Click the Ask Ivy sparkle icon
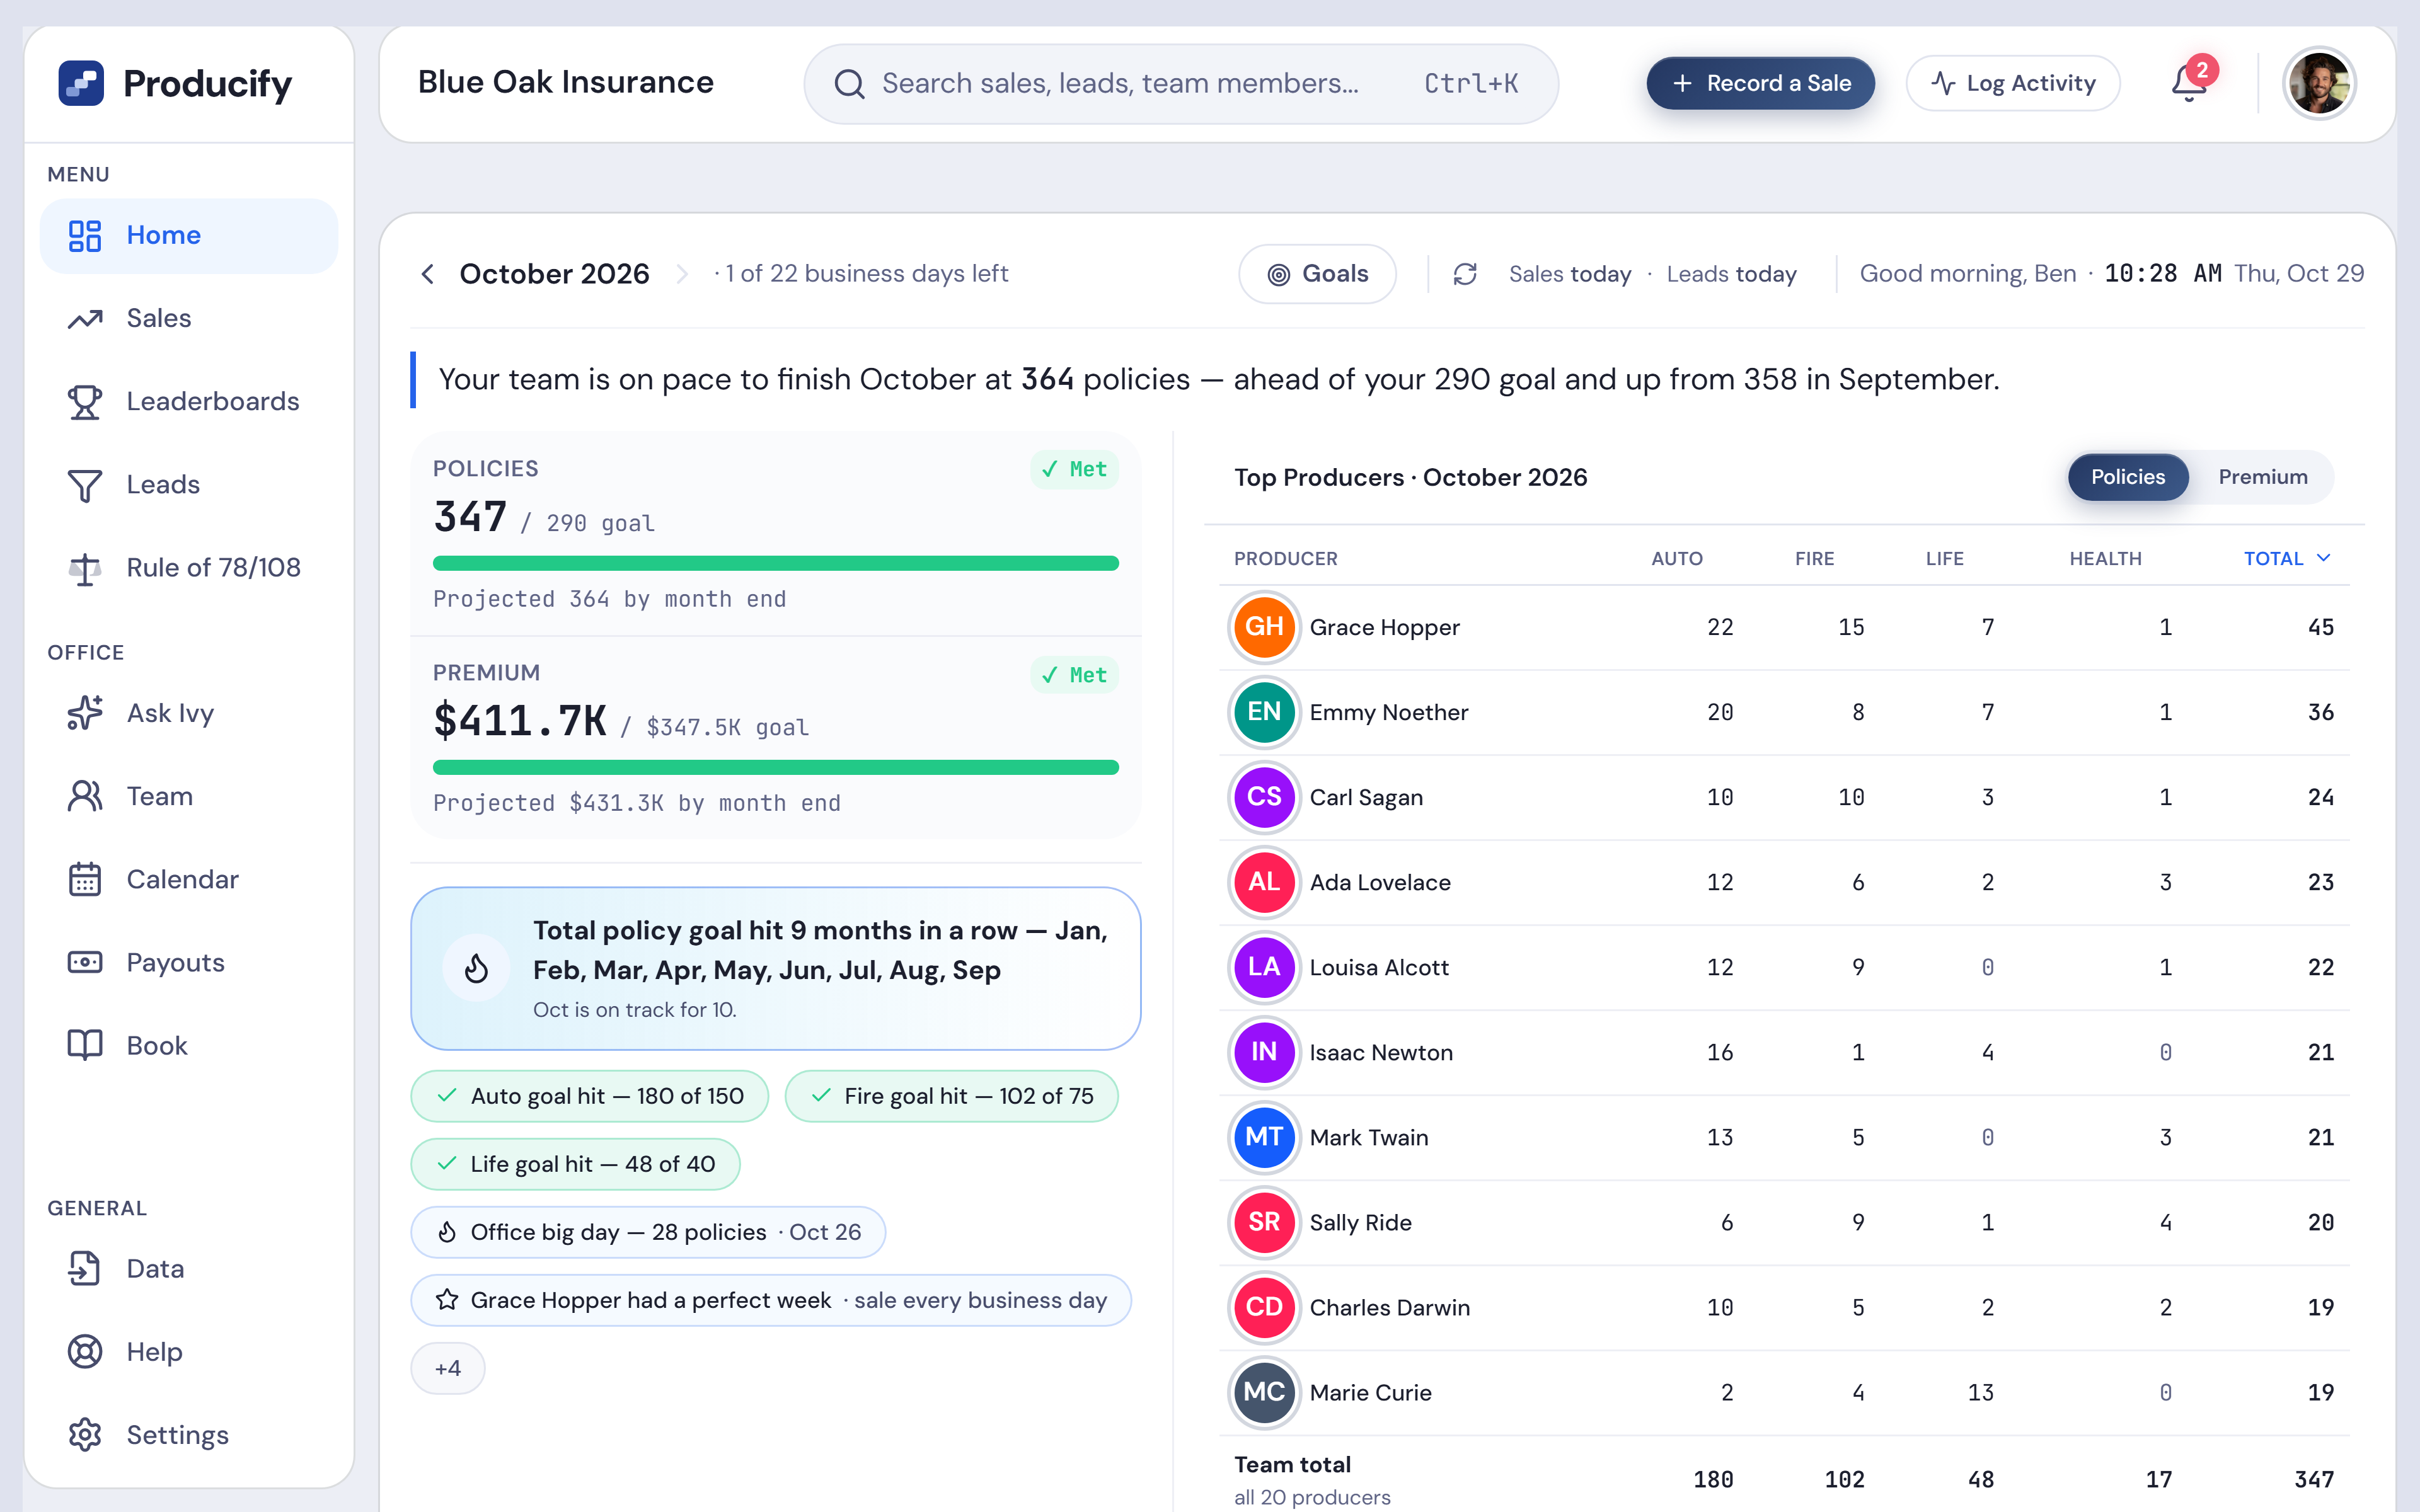 pos(85,713)
